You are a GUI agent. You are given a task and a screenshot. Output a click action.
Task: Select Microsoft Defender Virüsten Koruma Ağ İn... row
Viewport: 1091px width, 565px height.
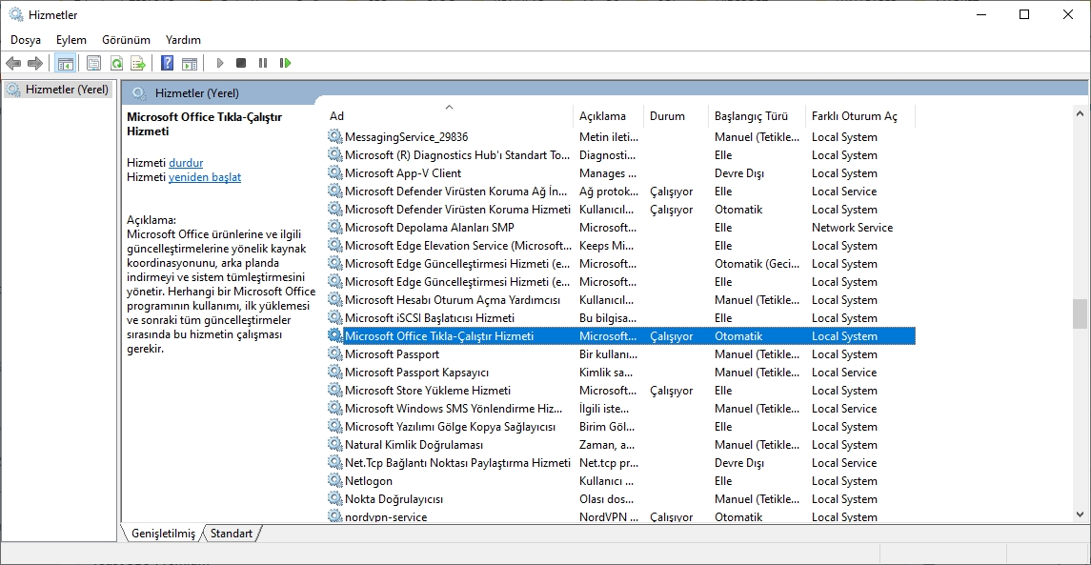point(620,192)
